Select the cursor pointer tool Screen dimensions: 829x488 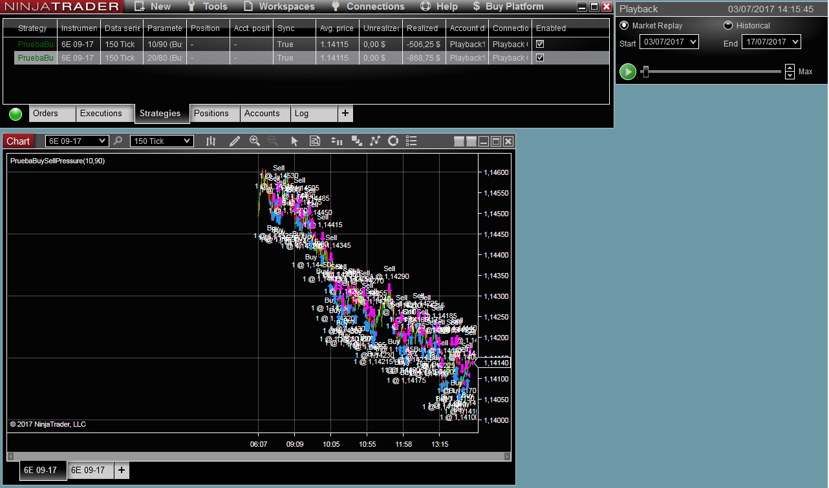click(x=295, y=141)
